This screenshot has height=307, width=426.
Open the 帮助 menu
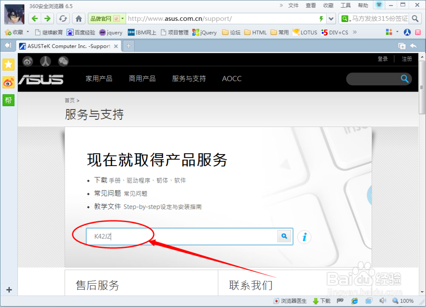tap(363, 6)
